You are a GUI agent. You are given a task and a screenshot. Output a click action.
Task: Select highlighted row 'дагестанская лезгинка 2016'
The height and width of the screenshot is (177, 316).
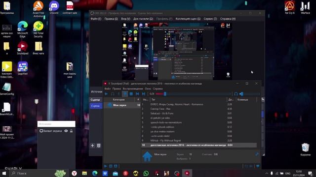tap(199, 145)
